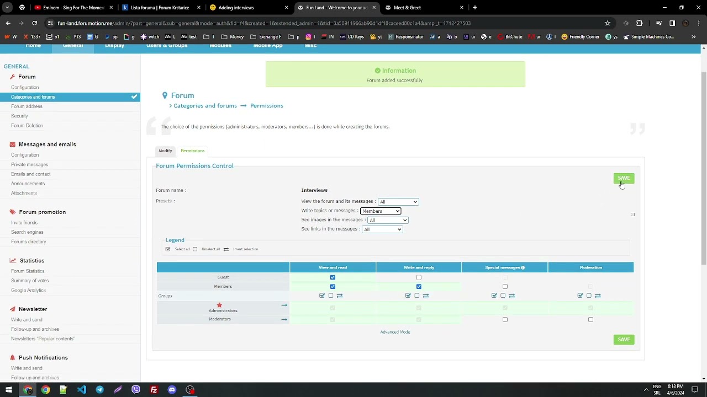Click the Administrators group arrow icon

(x=284, y=305)
